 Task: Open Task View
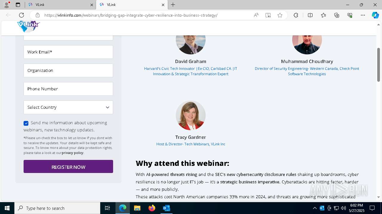click(107, 208)
